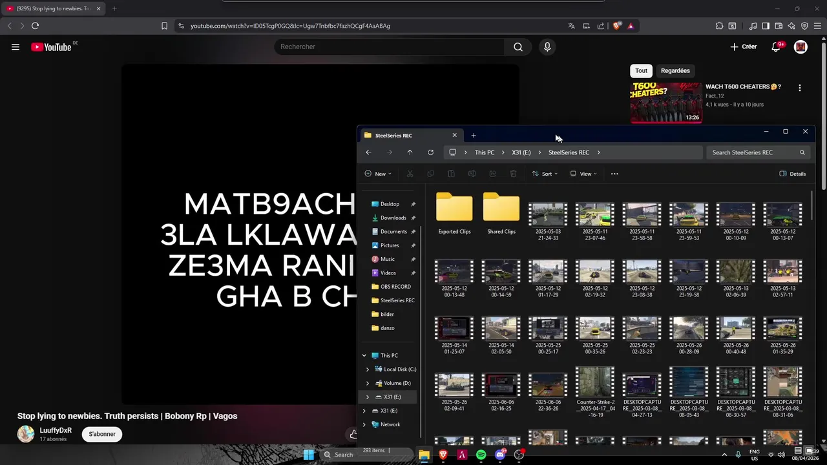The height and width of the screenshot is (465, 827).
Task: Toggle the Details pane in Explorer
Action: pyautogui.click(x=793, y=174)
